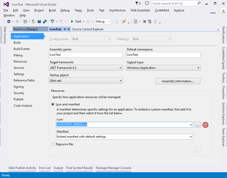Click the New Project toolbar icon
This screenshot has height=178, width=227.
[x=25, y=22]
